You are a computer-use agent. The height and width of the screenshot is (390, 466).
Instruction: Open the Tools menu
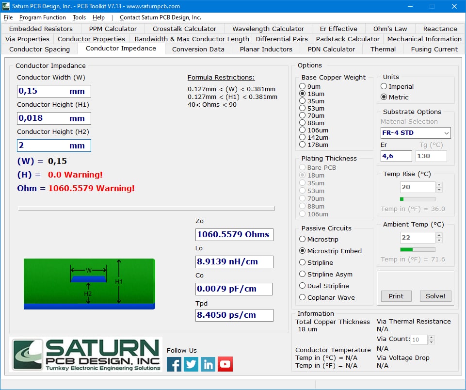(79, 17)
